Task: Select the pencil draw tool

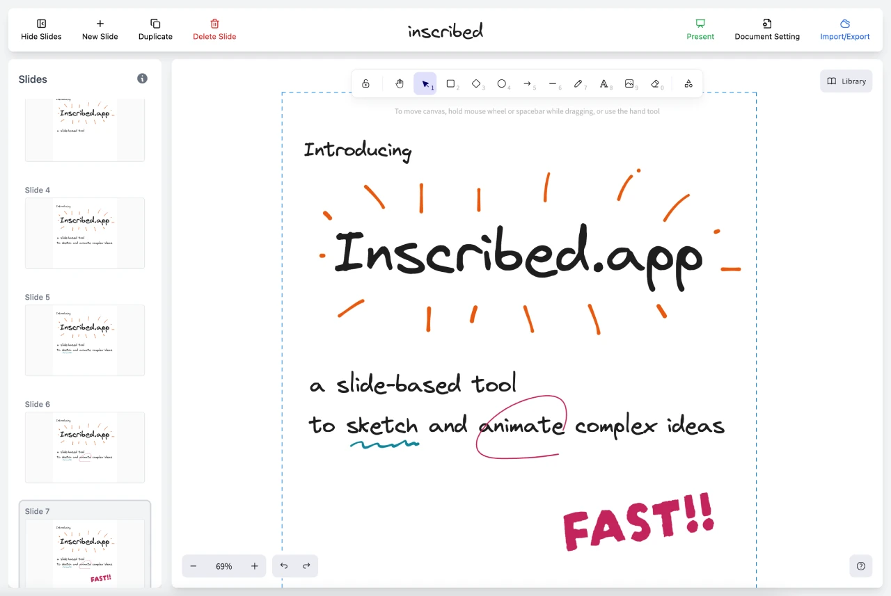Action: click(x=578, y=84)
